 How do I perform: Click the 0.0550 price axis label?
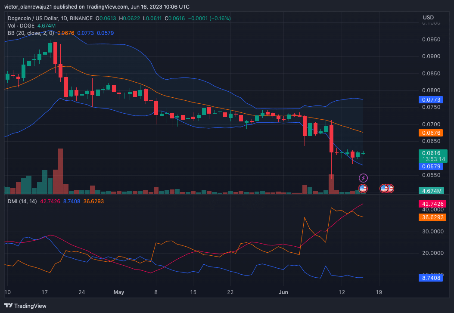431,175
